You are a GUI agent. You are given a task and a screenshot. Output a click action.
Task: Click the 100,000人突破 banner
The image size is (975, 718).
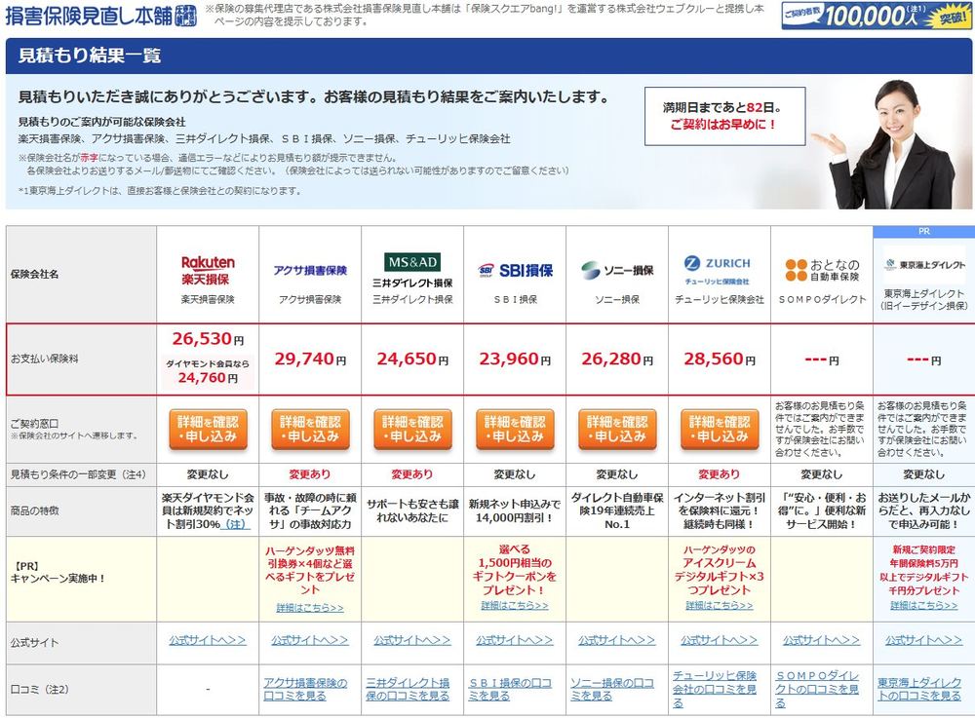point(876,15)
